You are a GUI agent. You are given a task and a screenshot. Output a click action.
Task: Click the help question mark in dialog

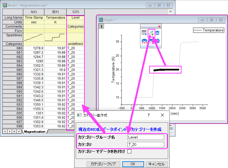pyautogui.click(x=148, y=115)
